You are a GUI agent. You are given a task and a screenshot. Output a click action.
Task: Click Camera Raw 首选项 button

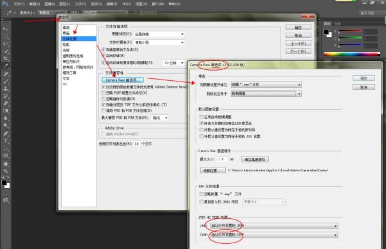coord(123,80)
